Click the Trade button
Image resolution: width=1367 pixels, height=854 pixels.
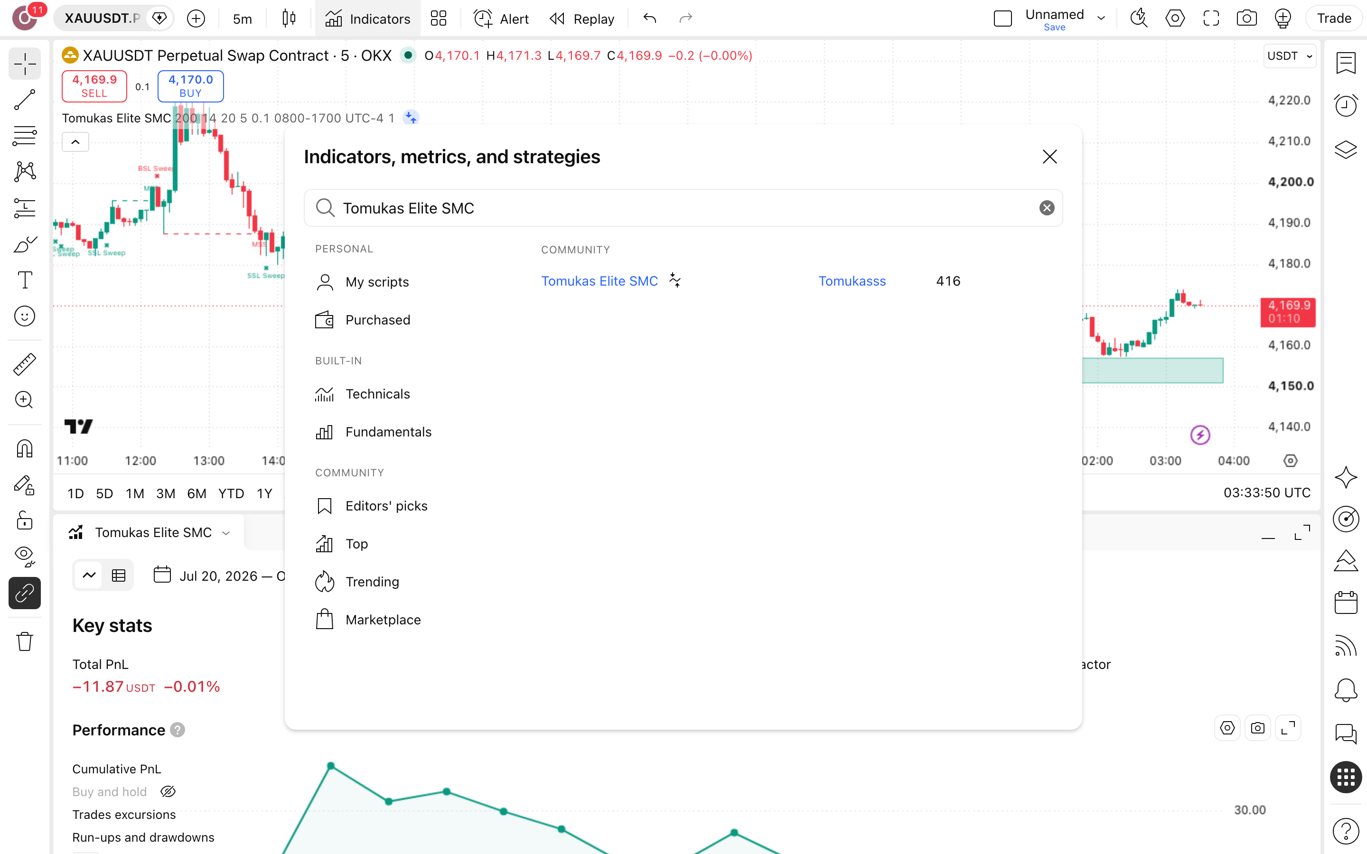coord(1334,19)
